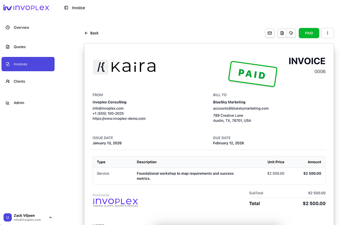361x225 pixels.
Task: Open the invoice document view icon
Action: [282, 33]
